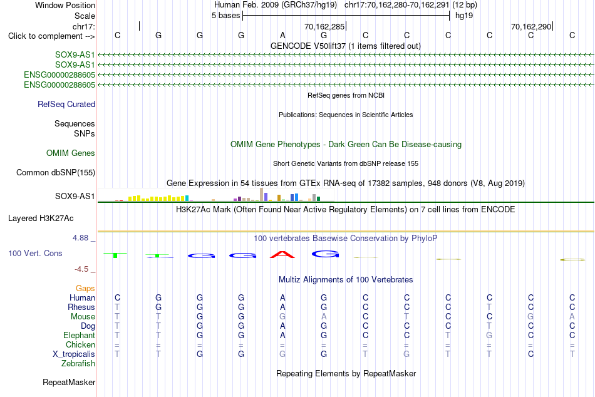Click the Common dbSNP(155) track label
Viewport: 595px width, 397px height.
coord(56,172)
